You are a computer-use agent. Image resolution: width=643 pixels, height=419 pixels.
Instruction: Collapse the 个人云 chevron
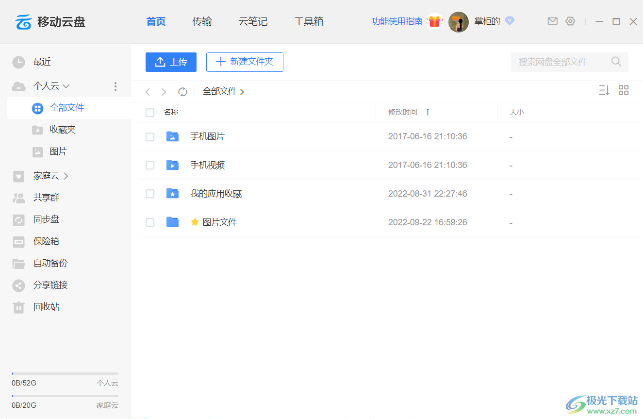point(66,86)
